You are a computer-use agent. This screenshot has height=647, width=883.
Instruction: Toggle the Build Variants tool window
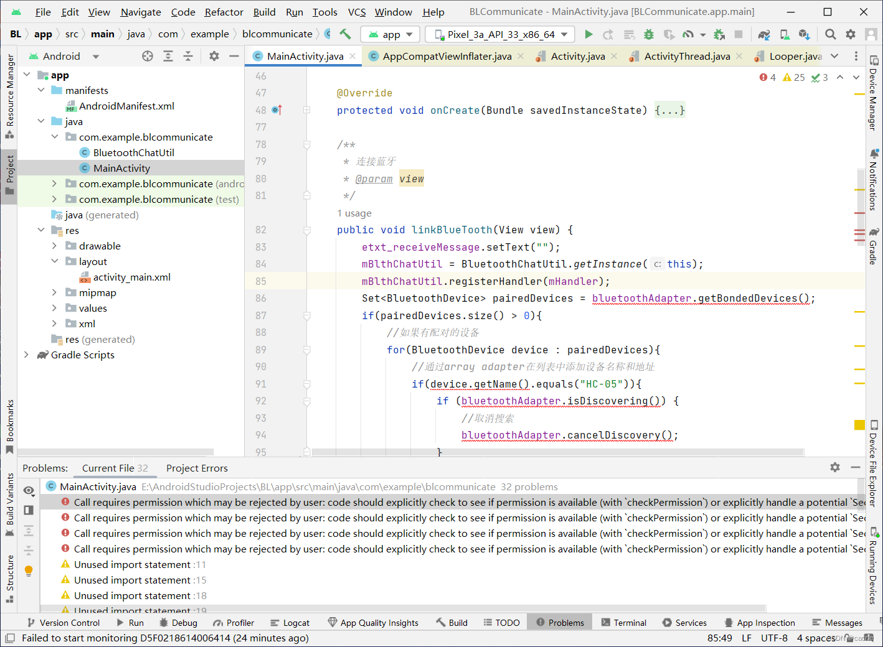(9, 505)
